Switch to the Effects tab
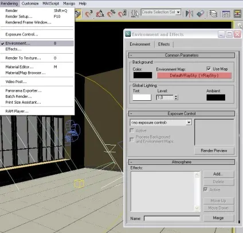This screenshot has width=243, height=233. click(164, 44)
